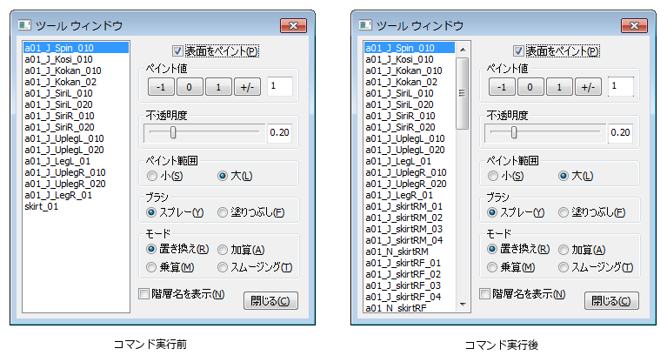Click window icon in the after-command tool window title bar
Viewport: 667px width, 362px height.
click(365, 25)
